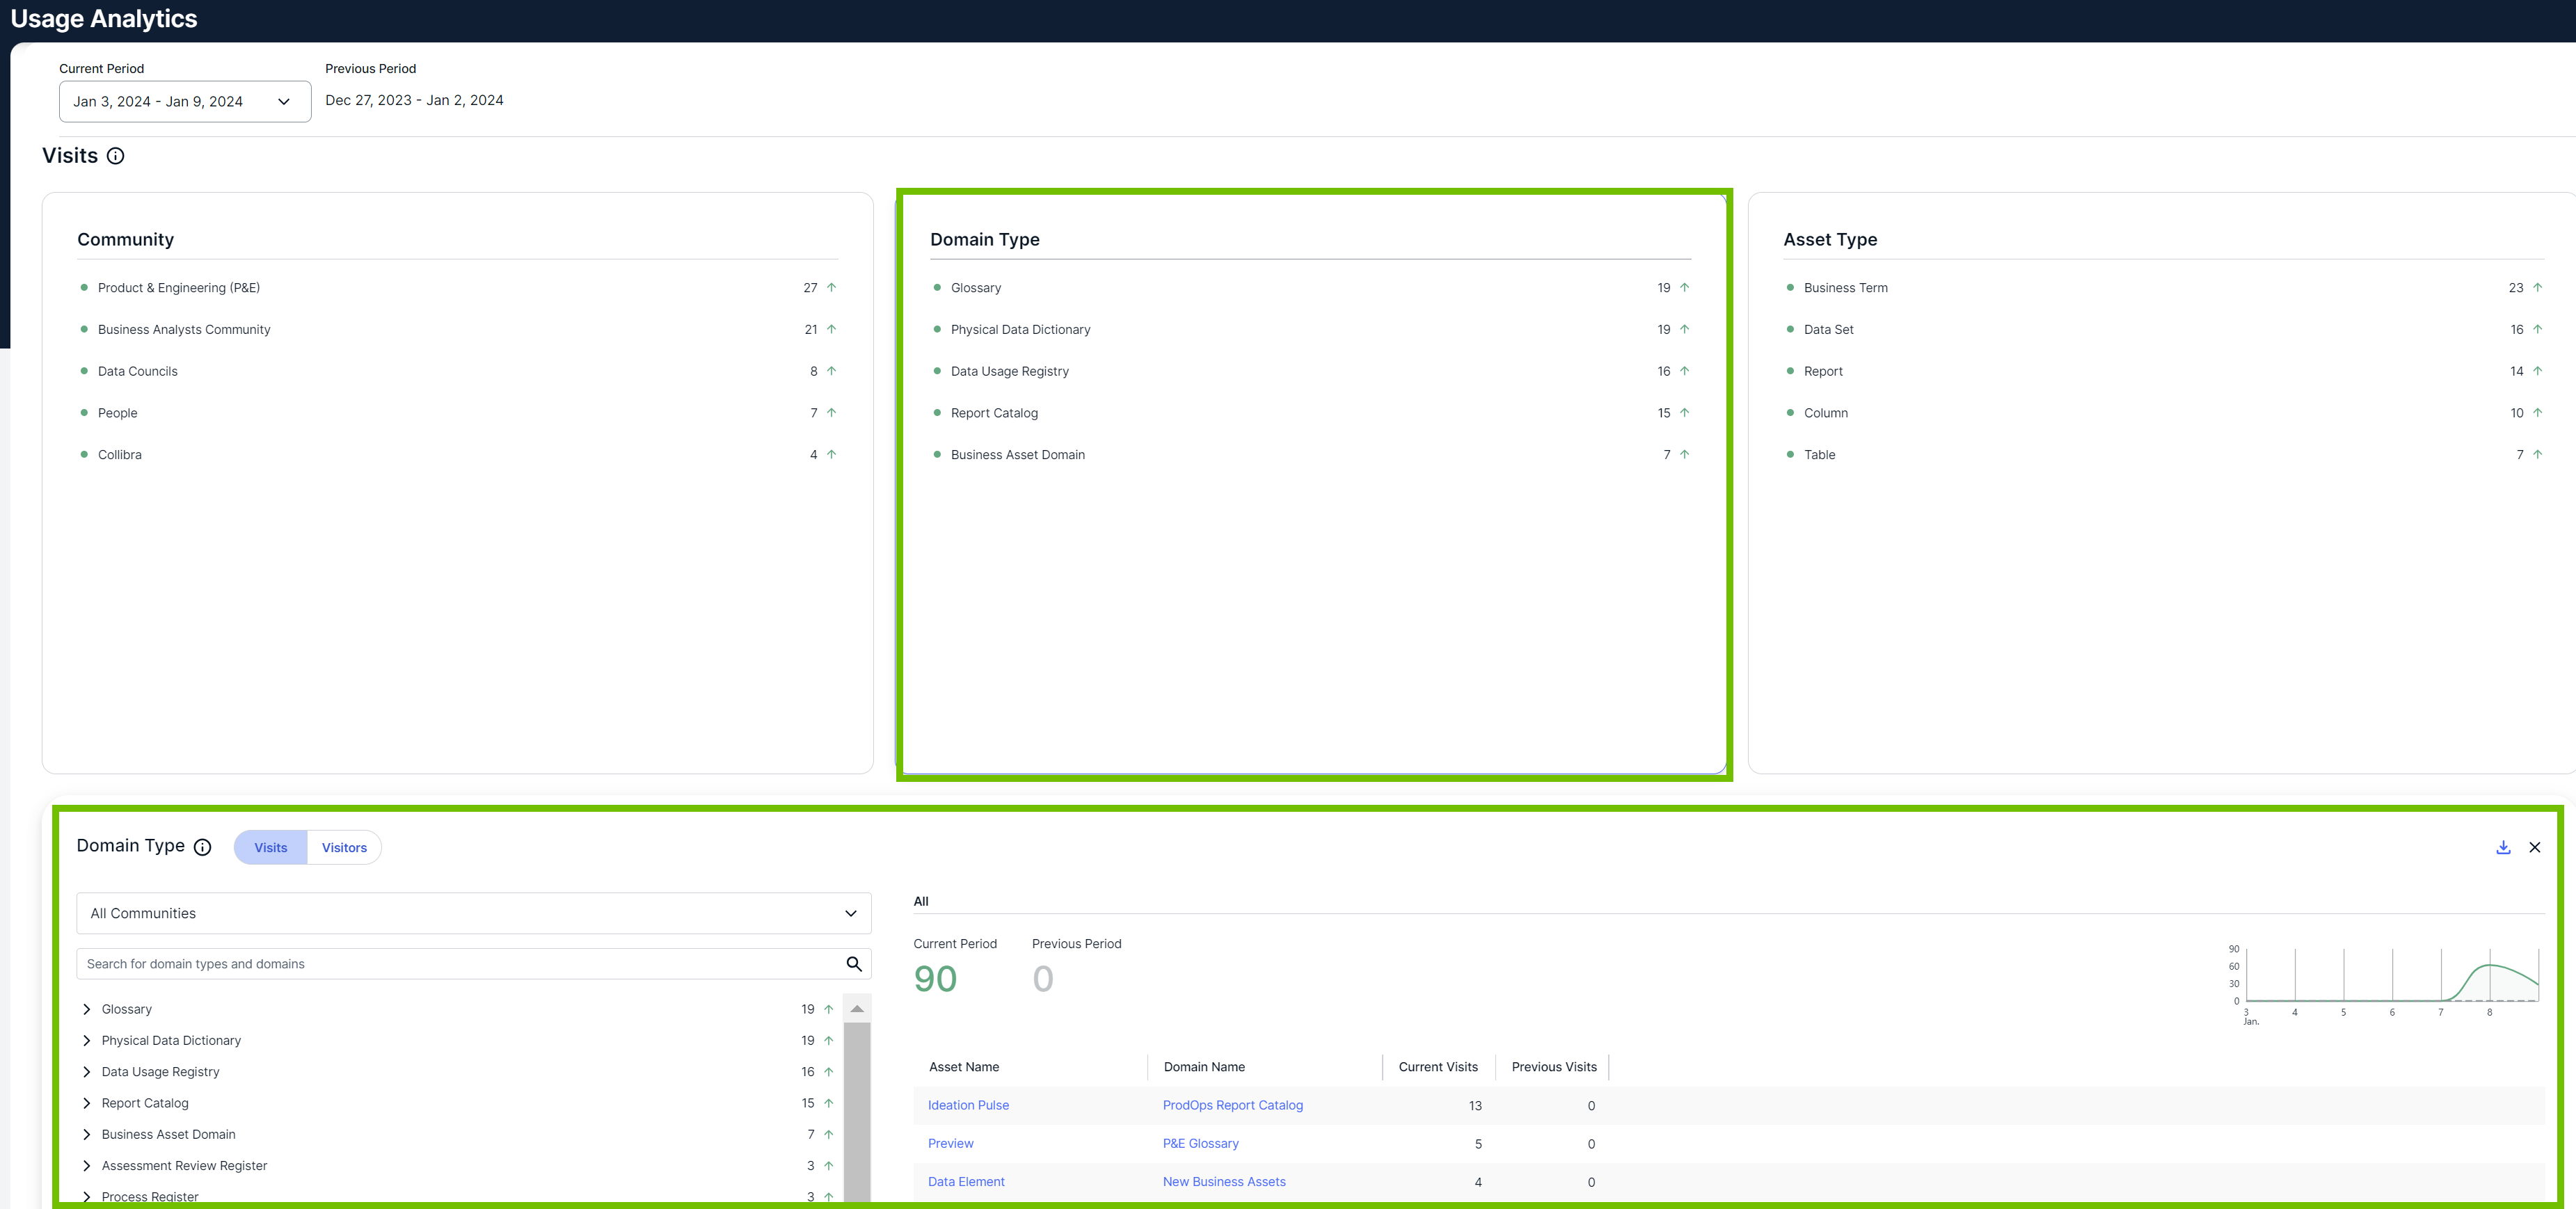Image resolution: width=2576 pixels, height=1209 pixels.
Task: Click the up-trend arrow next to Business Term
Action: pos(2537,288)
